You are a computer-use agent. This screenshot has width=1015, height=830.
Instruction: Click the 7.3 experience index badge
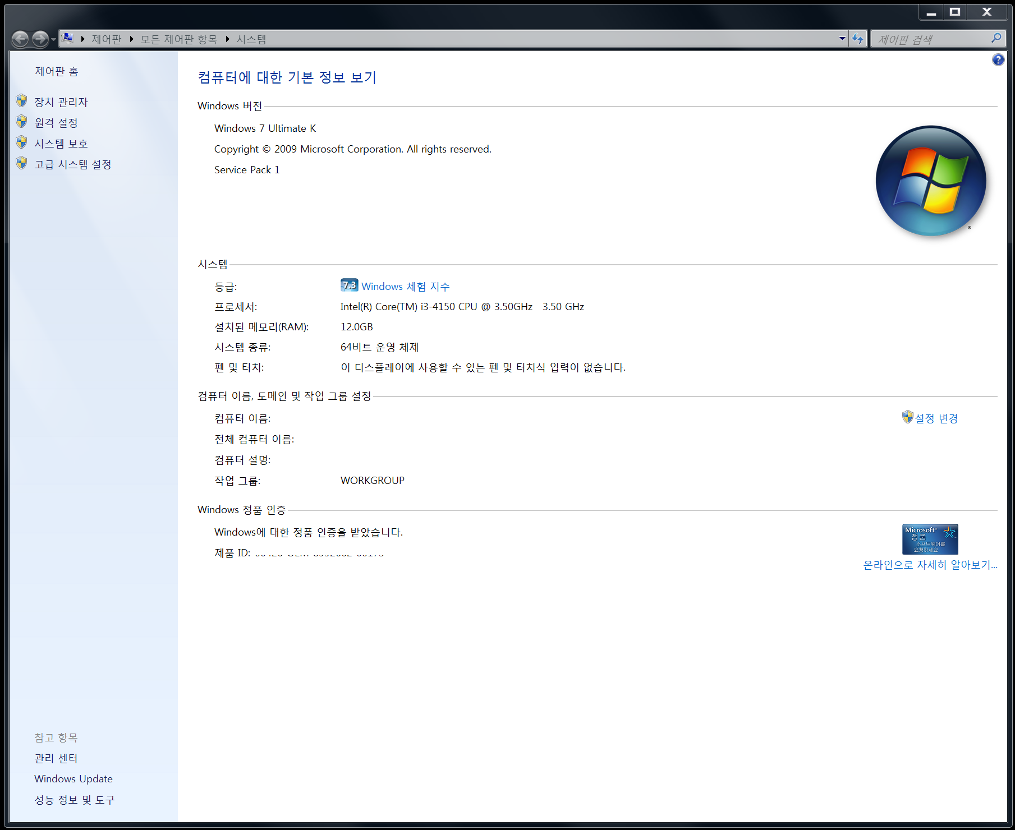349,285
